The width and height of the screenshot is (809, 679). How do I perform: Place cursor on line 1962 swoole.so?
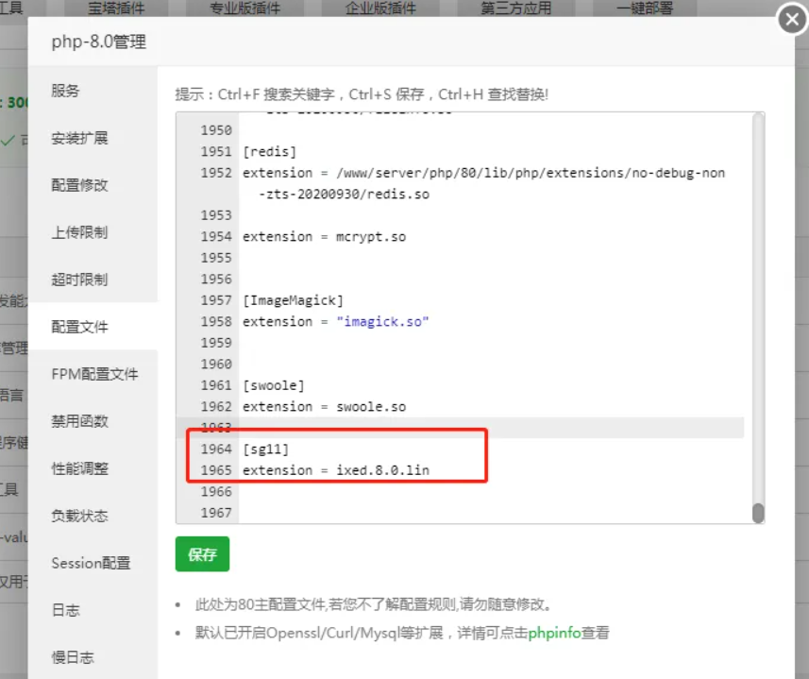tap(324, 406)
